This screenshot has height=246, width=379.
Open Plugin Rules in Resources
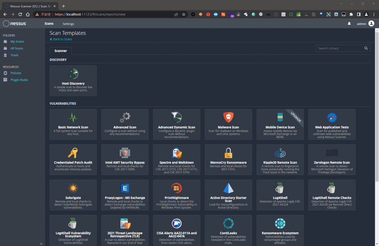tap(19, 80)
